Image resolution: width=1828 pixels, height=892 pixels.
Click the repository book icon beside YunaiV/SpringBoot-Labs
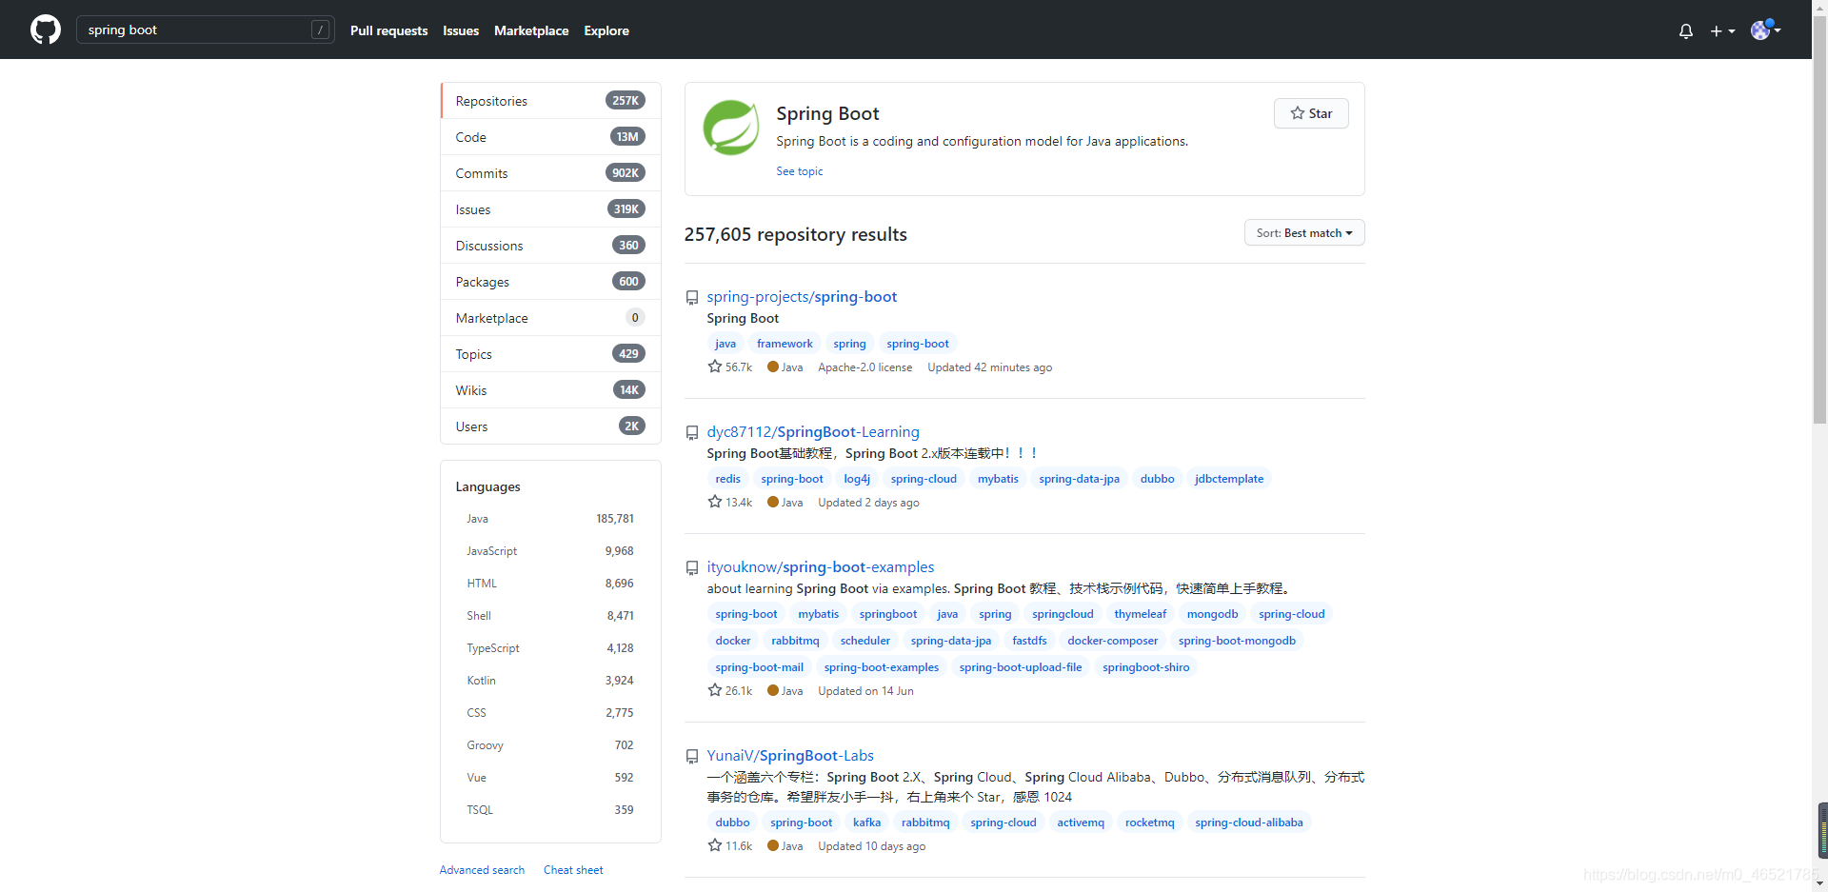tap(692, 756)
